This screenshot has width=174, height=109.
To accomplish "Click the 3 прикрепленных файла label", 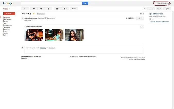I will pos(33,27).
